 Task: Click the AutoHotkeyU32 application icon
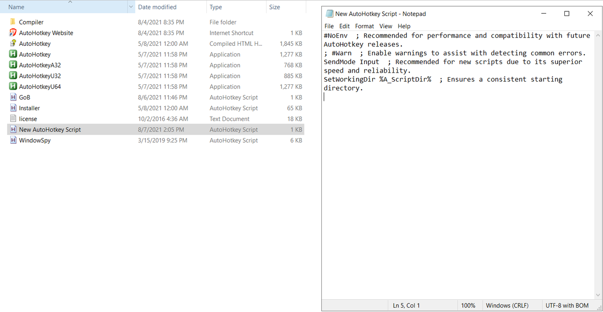pyautogui.click(x=13, y=76)
